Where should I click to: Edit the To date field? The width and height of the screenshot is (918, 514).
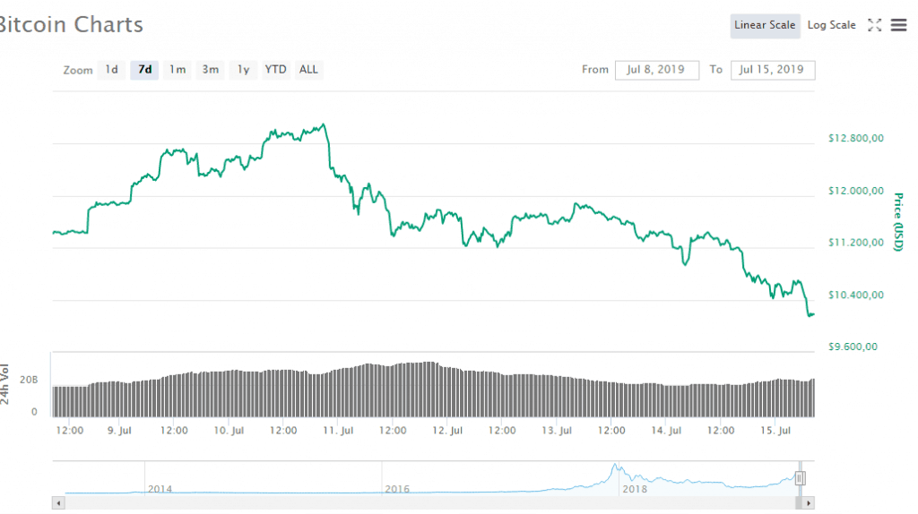pos(773,70)
